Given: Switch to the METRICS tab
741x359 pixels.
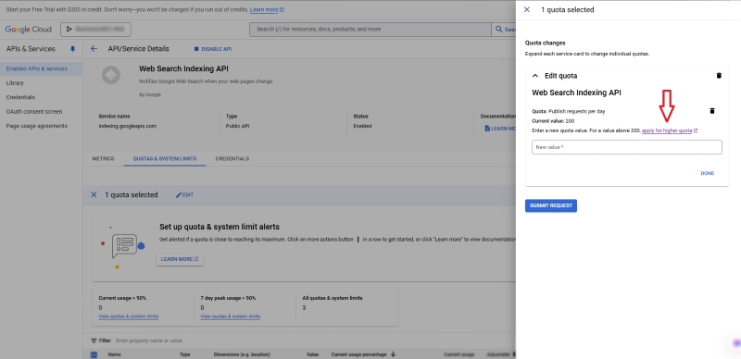Looking at the screenshot, I should click(103, 159).
